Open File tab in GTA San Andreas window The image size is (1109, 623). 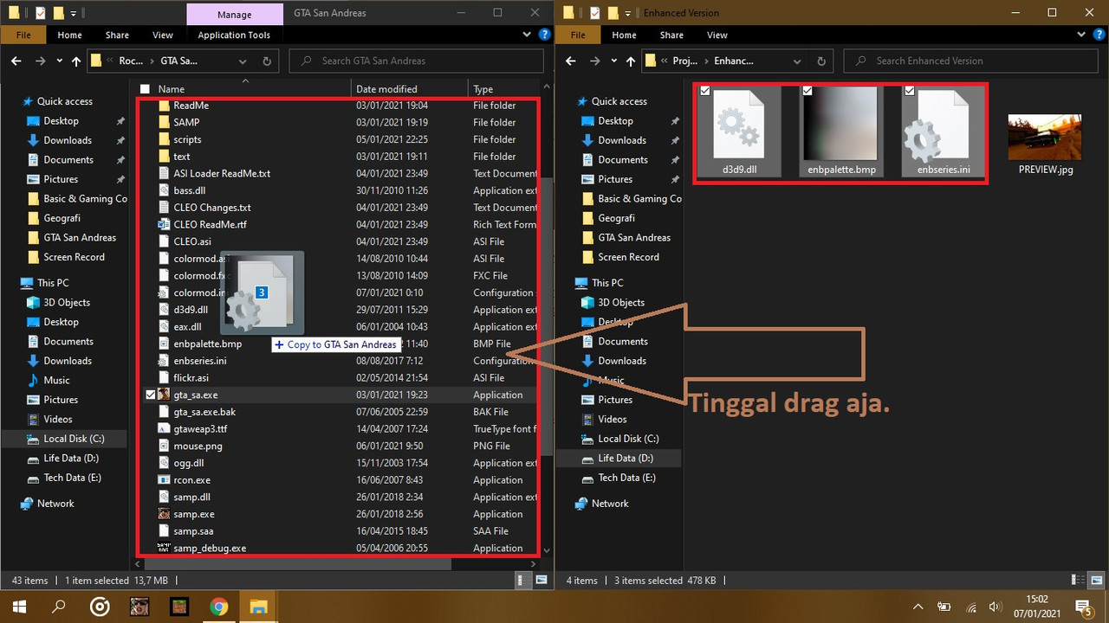(x=23, y=35)
